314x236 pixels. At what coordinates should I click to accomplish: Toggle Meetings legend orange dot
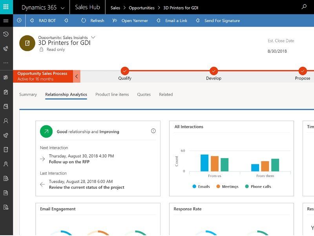(x=218, y=186)
